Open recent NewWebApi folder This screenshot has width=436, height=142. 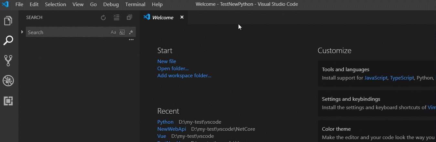pos(172,129)
